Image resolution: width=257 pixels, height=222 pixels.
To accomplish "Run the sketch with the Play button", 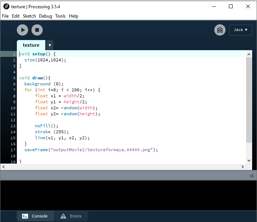I will pos(22,30).
